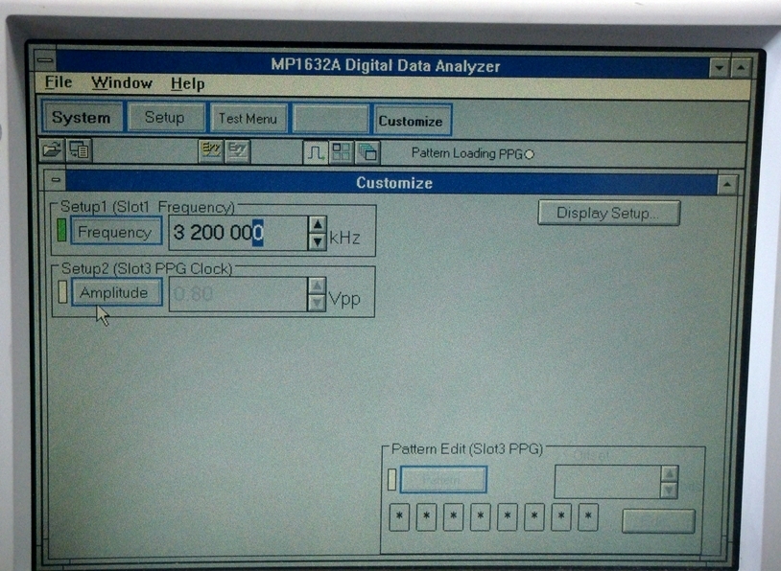Click the Amplitude up stepper arrow
Screen dimensions: 781x571
click(317, 285)
